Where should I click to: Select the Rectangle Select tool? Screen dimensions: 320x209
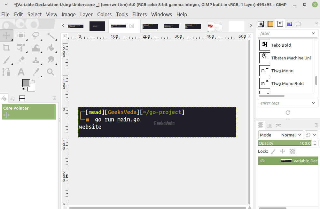21,35
